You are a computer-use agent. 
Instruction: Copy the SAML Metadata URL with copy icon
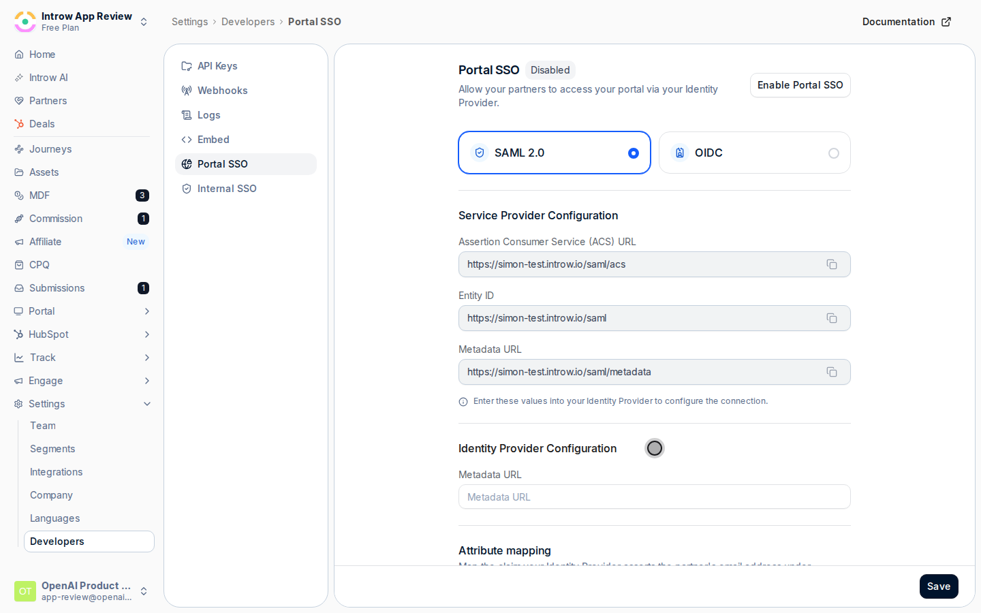(x=832, y=372)
